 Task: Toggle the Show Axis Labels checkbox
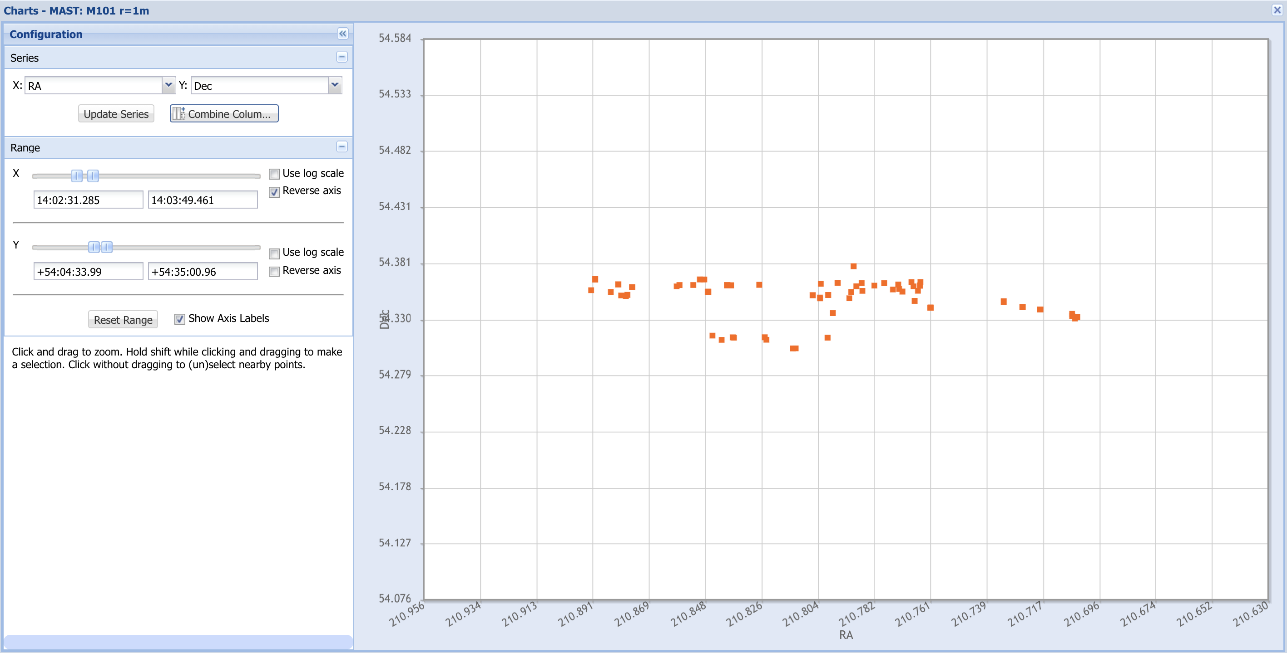[x=179, y=319]
